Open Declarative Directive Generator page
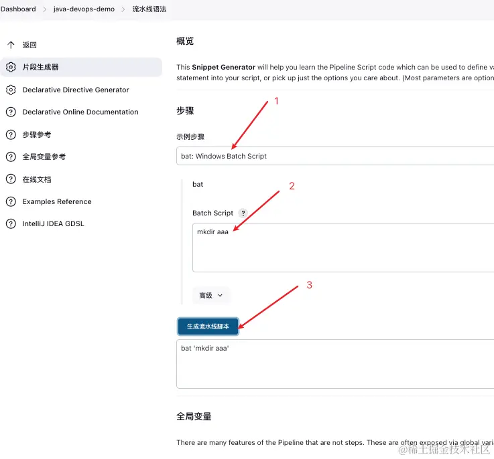The height and width of the screenshot is (459, 494). coord(81,90)
